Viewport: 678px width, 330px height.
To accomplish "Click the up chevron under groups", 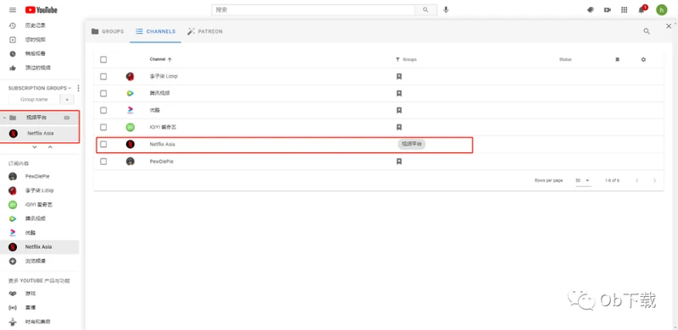I will click(50, 147).
